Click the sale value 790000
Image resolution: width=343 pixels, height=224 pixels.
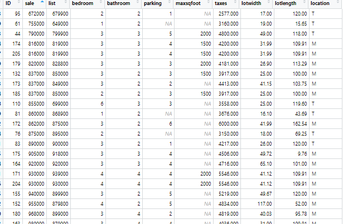(x=36, y=34)
